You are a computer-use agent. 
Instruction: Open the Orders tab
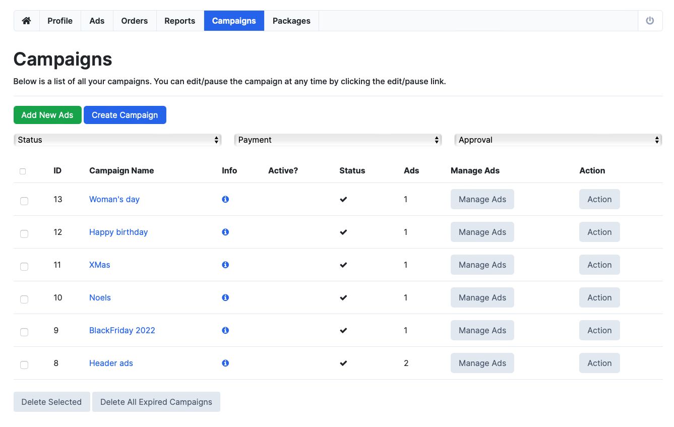click(135, 21)
